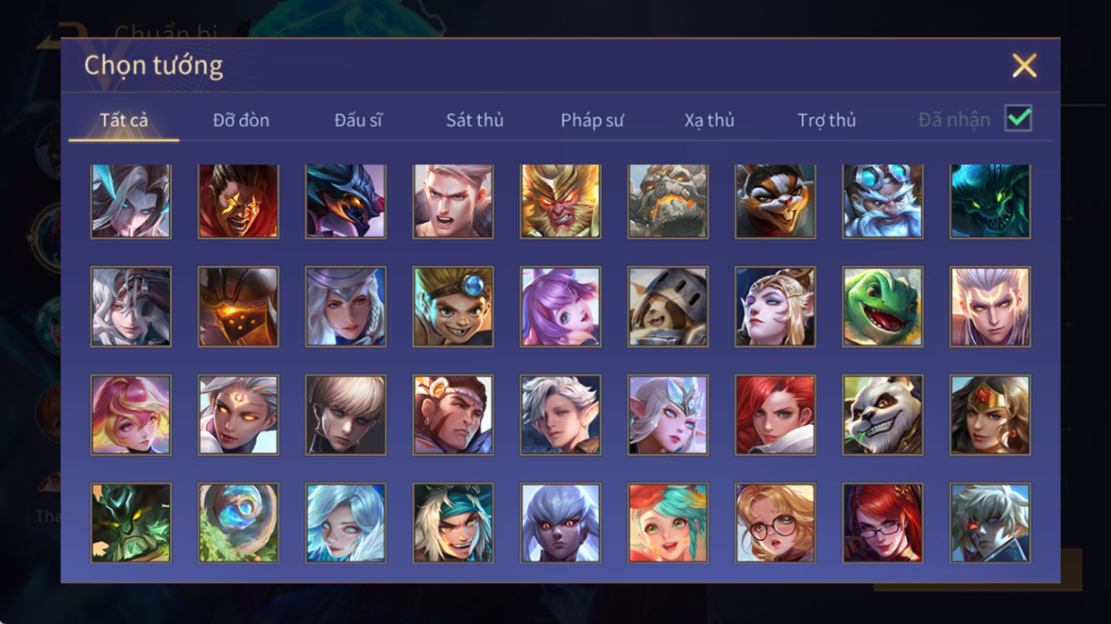Pick the hero wearing Wonder Woman tiara

[x=989, y=415]
